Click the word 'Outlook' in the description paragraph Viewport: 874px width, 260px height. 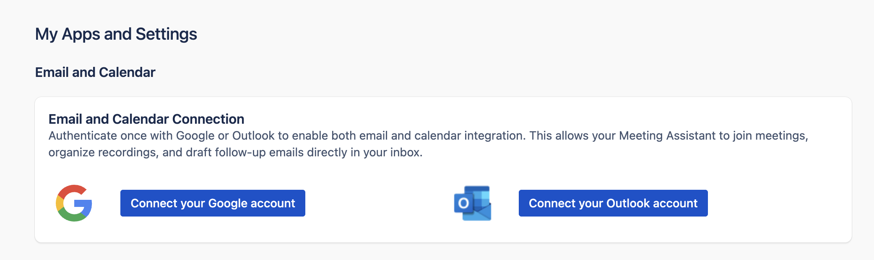pyautogui.click(x=253, y=136)
